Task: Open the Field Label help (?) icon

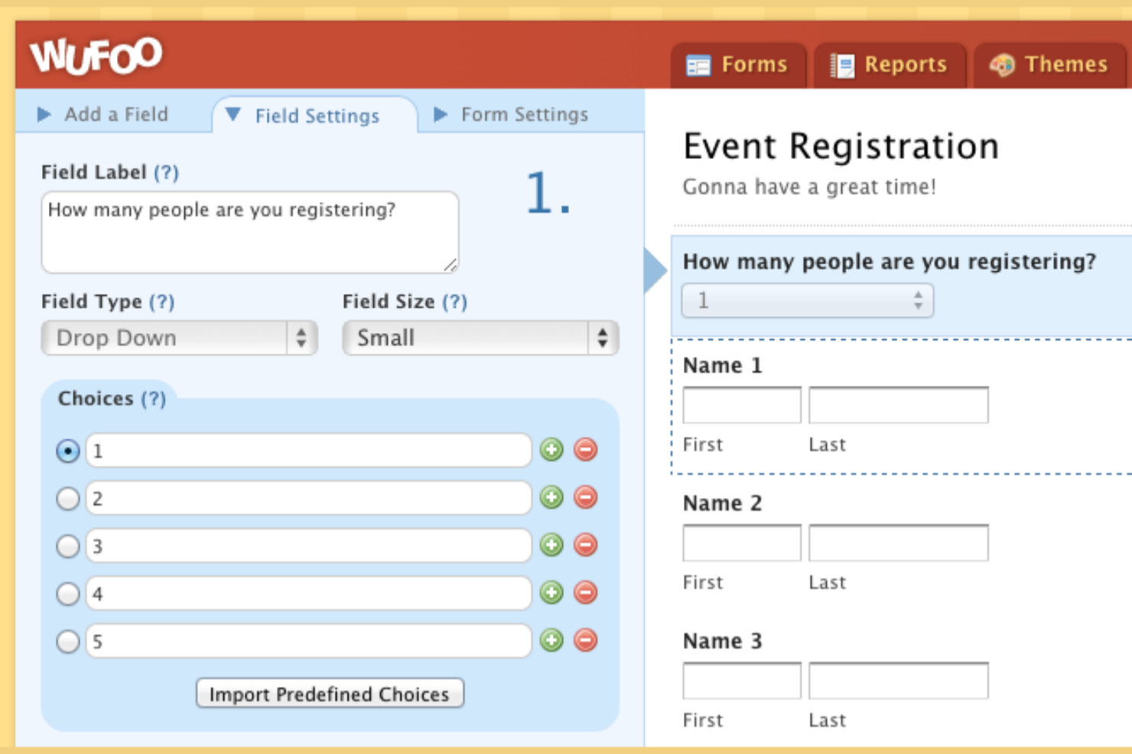Action: 168,173
